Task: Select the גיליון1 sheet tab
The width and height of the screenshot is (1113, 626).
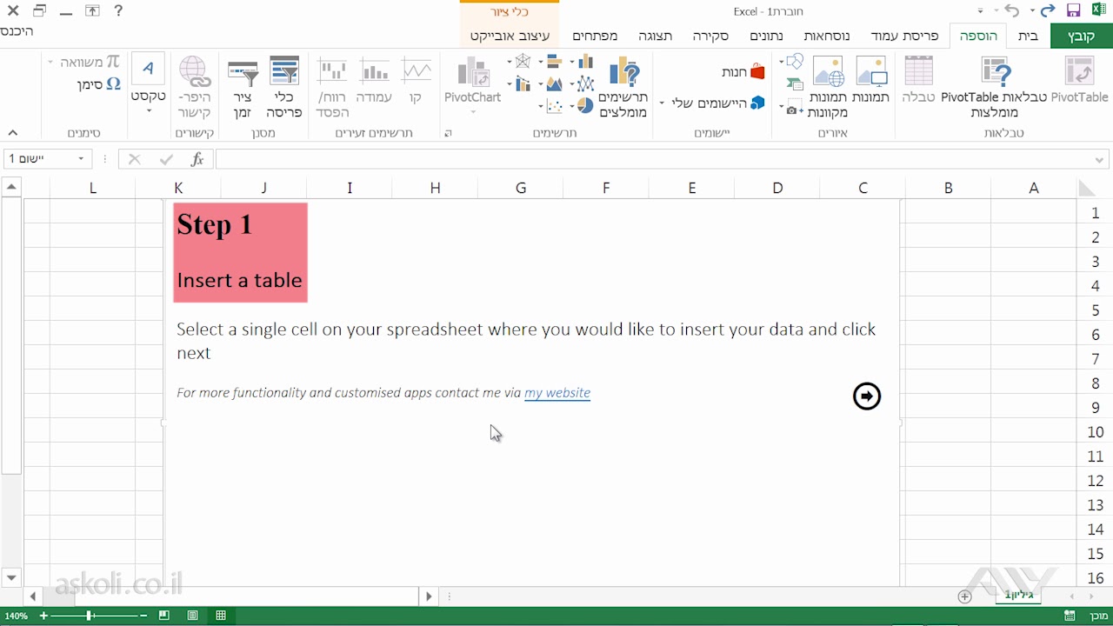Action: point(1018,596)
